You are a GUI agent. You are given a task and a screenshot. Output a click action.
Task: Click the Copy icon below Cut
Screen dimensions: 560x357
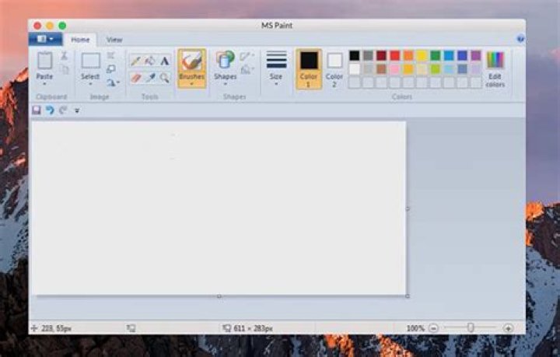point(64,69)
